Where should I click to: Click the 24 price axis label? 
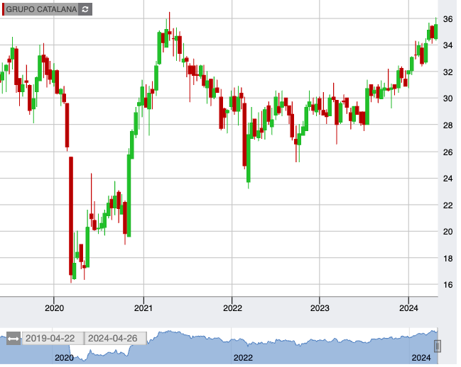pyautogui.click(x=448, y=179)
